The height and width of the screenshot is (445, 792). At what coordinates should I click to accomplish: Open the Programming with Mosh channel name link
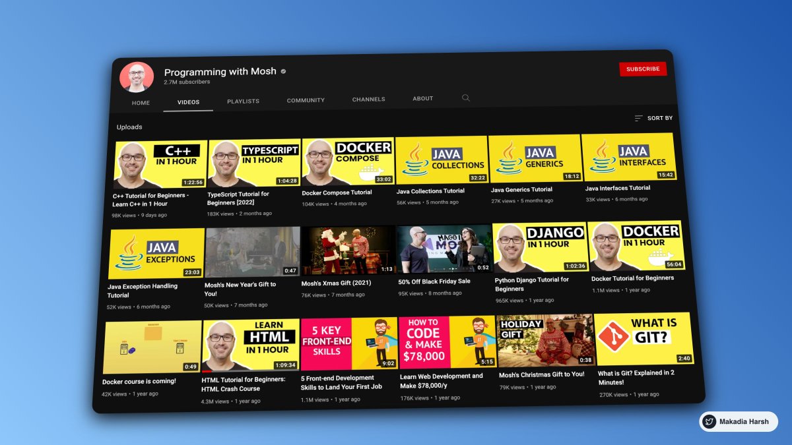pyautogui.click(x=219, y=71)
